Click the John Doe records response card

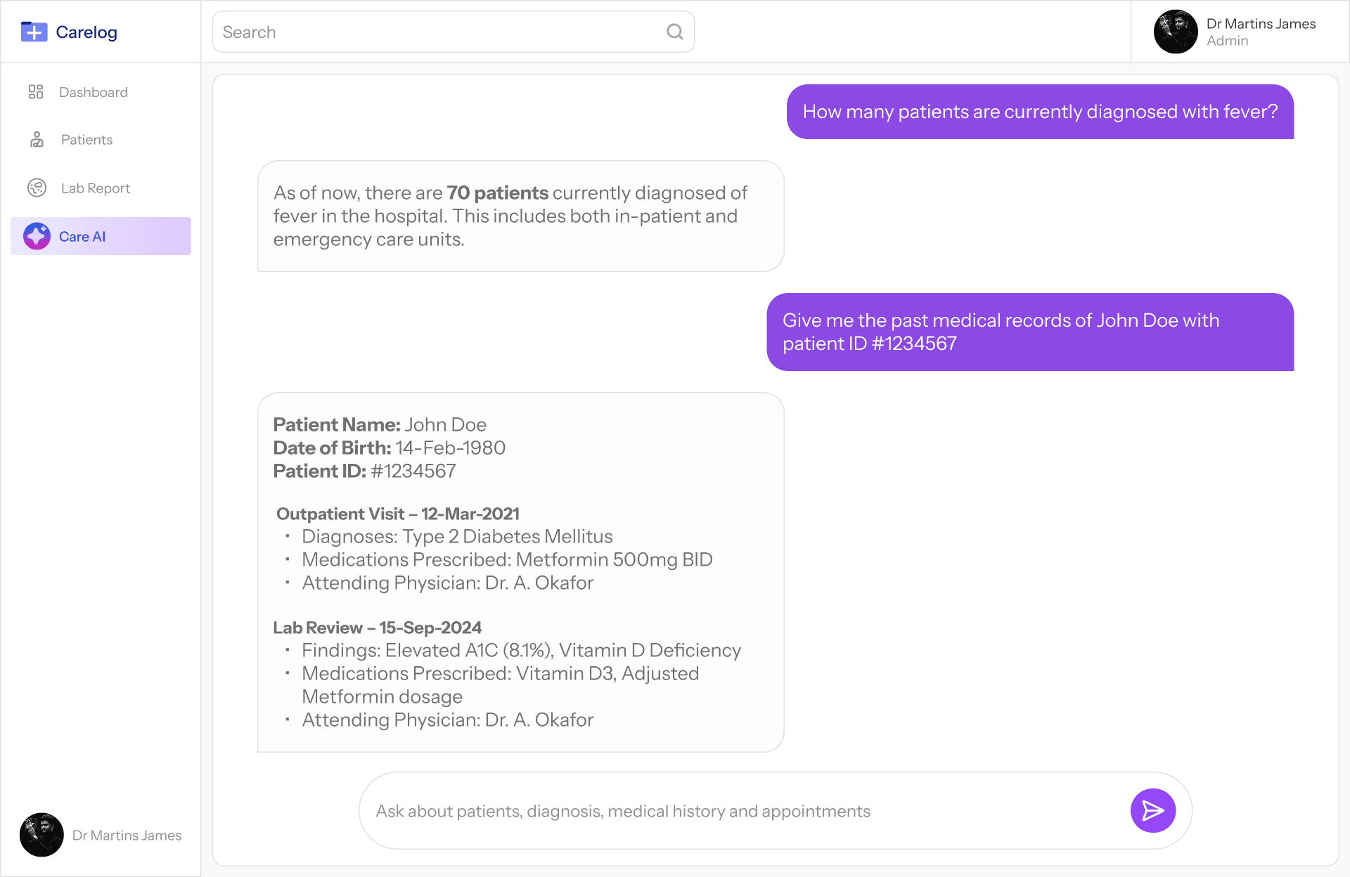[520, 572]
